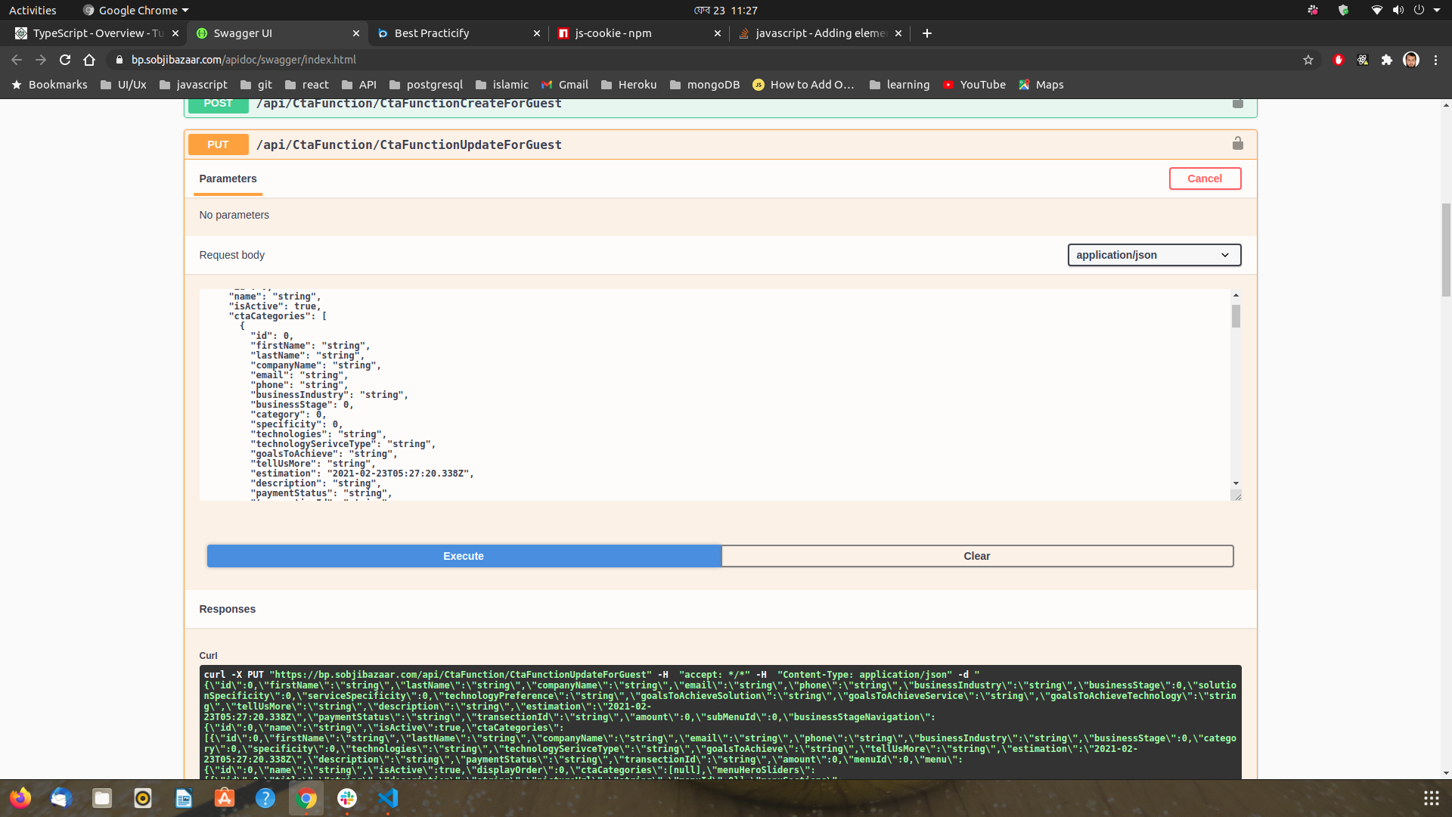This screenshot has width=1452, height=817.
Task: Click the request body scrollbar thumb
Action: point(1236,316)
